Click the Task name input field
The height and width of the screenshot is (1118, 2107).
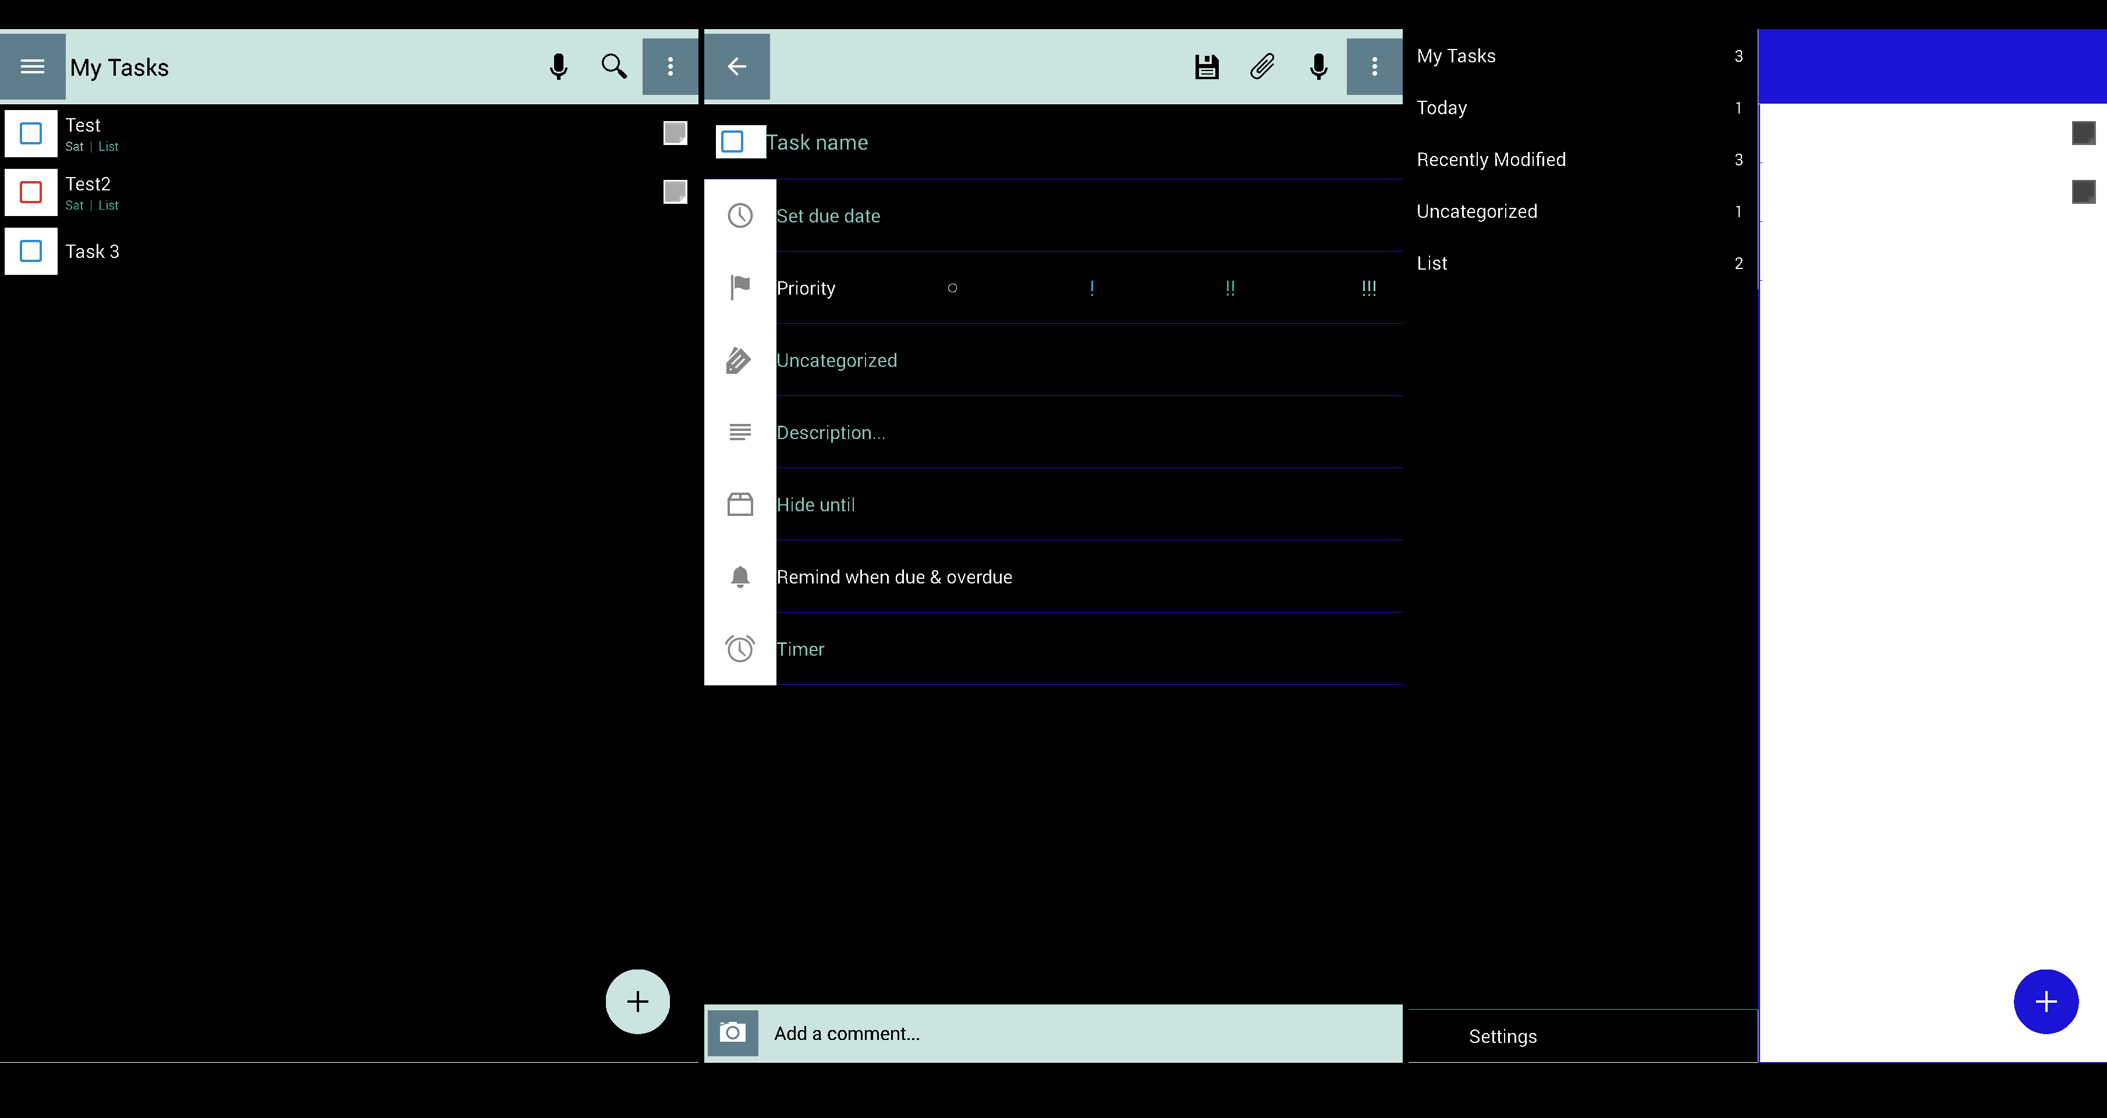click(x=1084, y=143)
